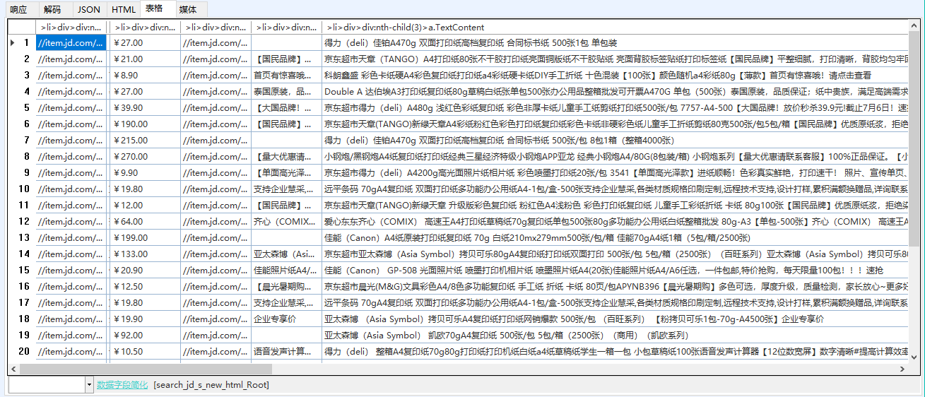Open the HTML tab
This screenshot has height=397, width=925.
[124, 10]
